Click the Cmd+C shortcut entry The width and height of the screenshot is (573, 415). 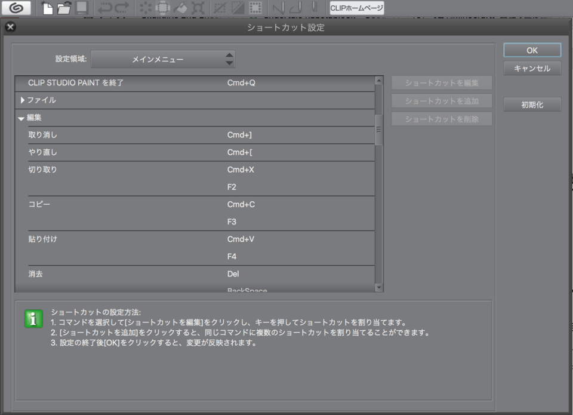[241, 204]
